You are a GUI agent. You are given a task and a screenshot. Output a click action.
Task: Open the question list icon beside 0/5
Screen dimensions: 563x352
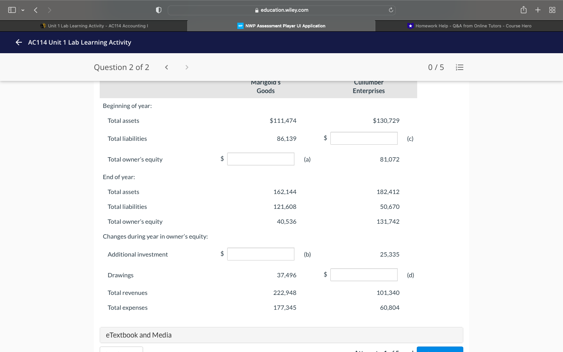(x=459, y=67)
